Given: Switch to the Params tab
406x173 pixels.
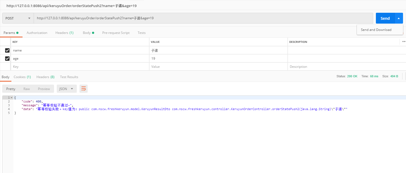Looking at the screenshot, I should 11,33.
